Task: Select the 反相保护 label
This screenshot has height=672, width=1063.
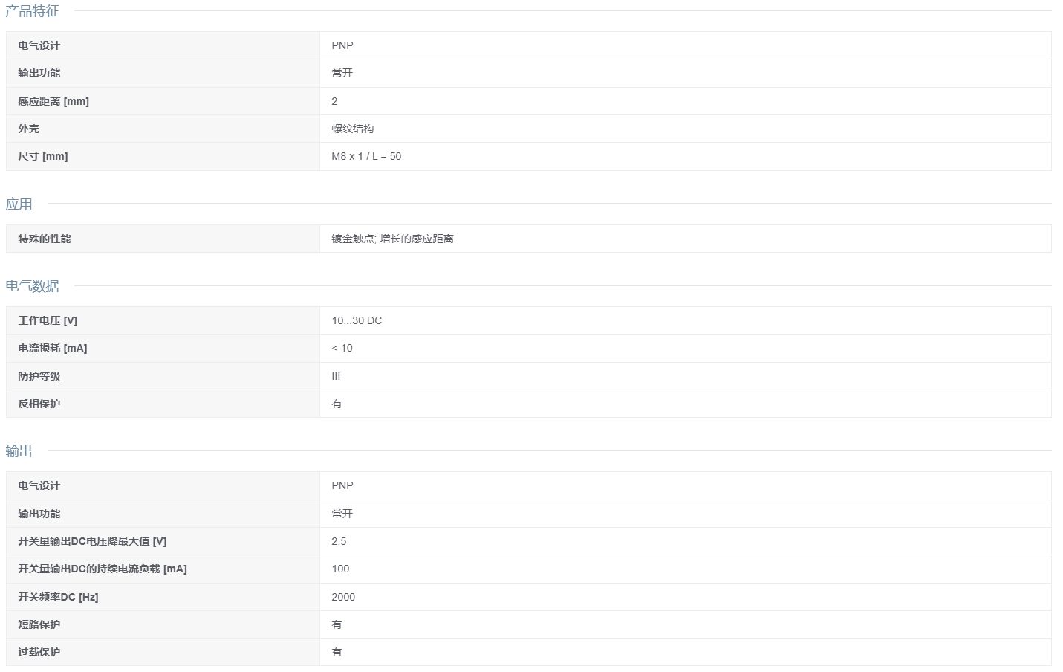Action: point(39,404)
